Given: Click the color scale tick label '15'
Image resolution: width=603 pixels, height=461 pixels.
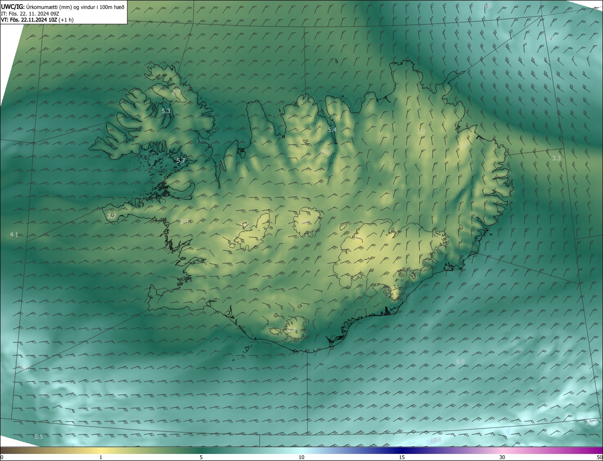Looking at the screenshot, I should click(x=402, y=457).
